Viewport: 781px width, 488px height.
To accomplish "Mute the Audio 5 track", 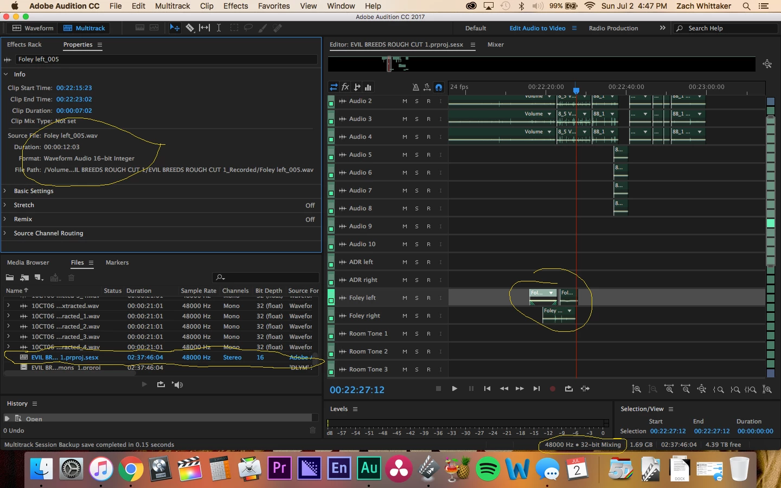I will pyautogui.click(x=405, y=155).
